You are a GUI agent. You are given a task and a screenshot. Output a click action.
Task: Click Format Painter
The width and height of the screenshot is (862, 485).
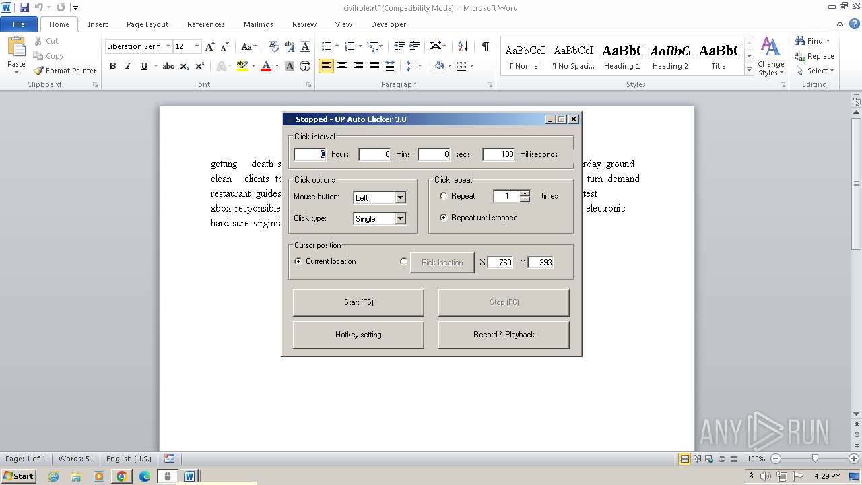click(x=65, y=71)
